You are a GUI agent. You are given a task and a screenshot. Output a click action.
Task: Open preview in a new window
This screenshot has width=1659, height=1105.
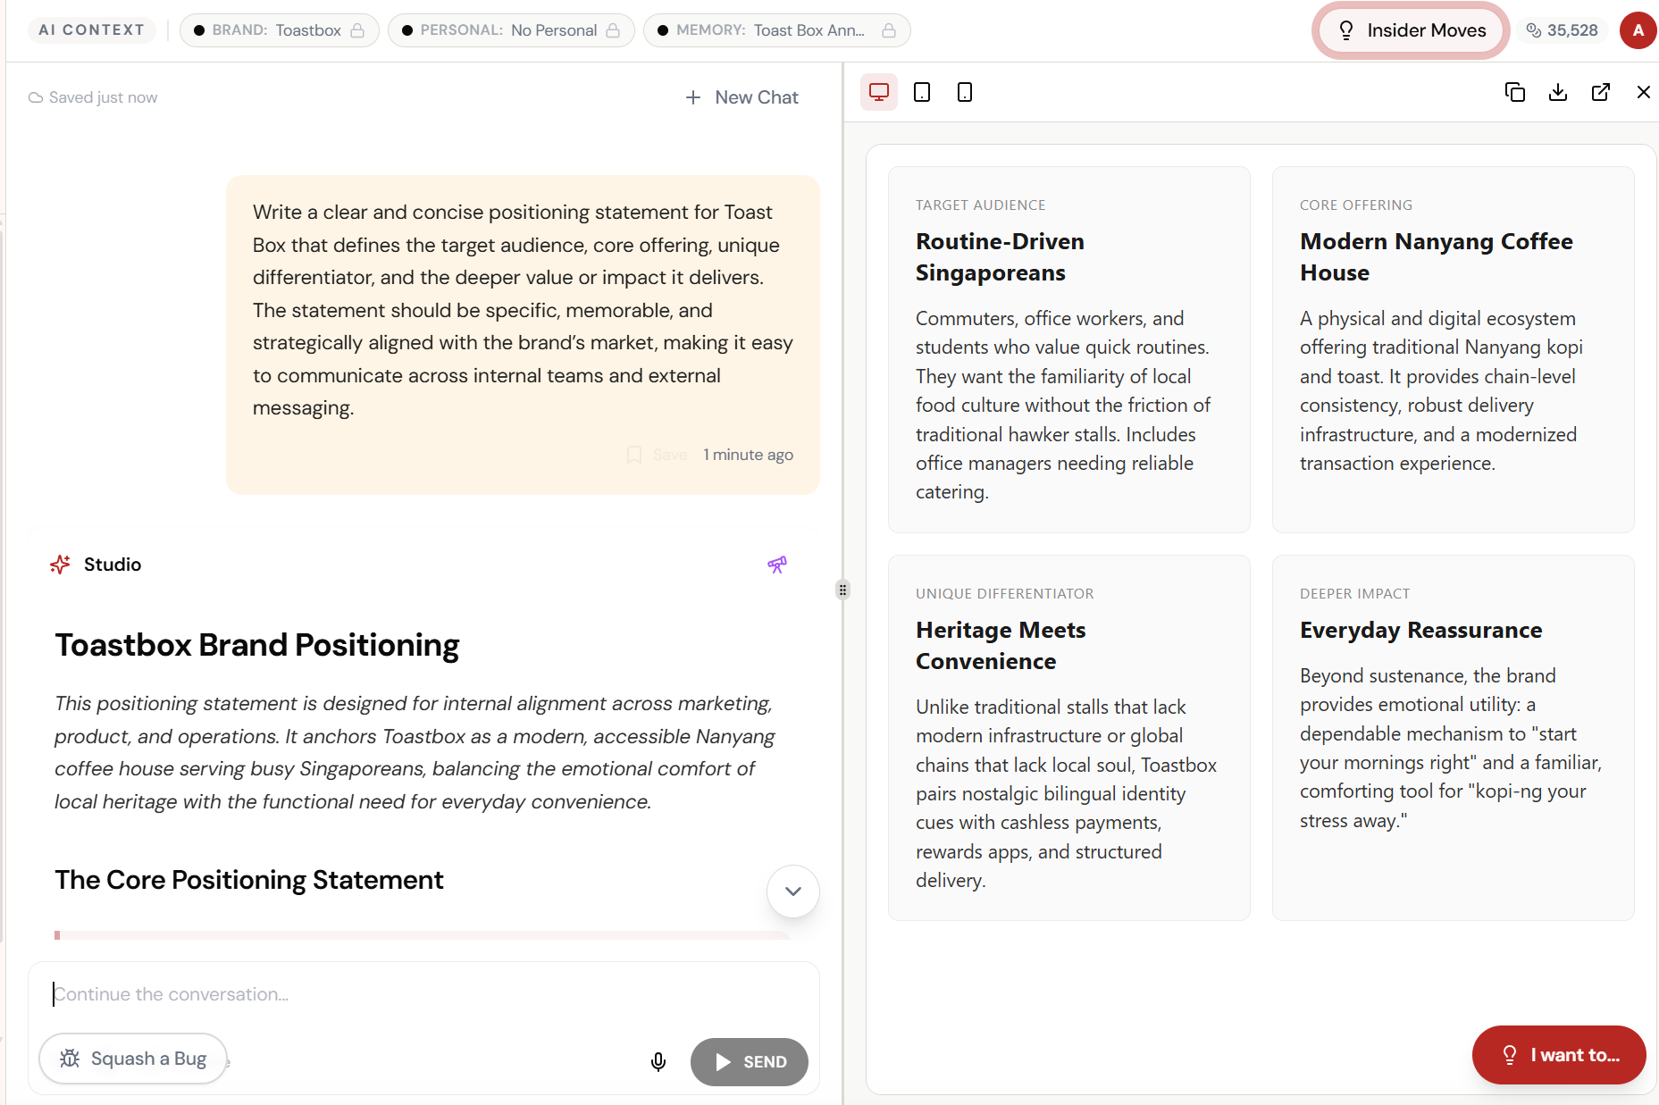pyautogui.click(x=1601, y=92)
